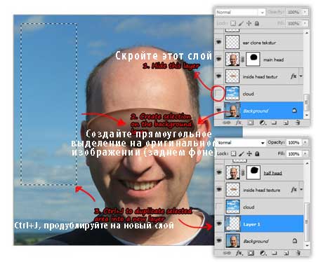
Task: Create new group in main head panel footer
Action: pos(274,123)
